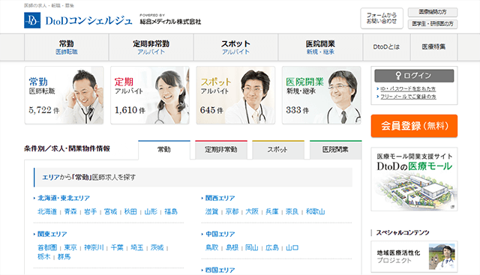480x275 pixels.
Task: Open the 医療特集 navigation item
Action: click(x=433, y=47)
